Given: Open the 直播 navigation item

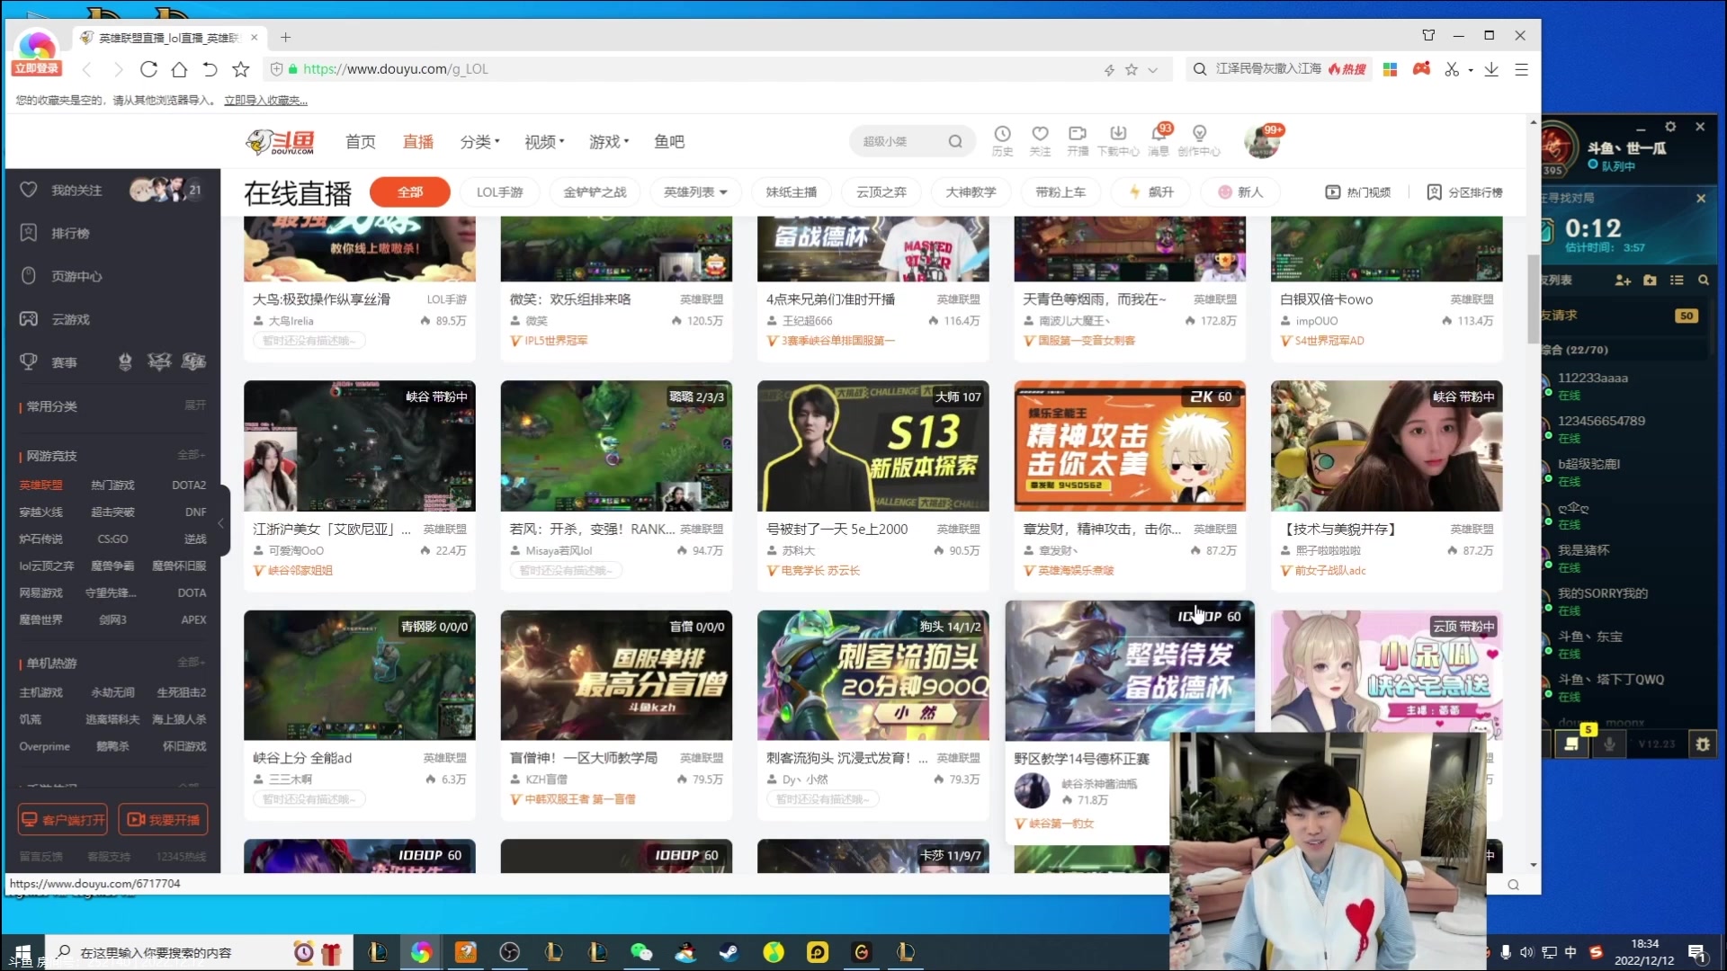Looking at the screenshot, I should (418, 141).
